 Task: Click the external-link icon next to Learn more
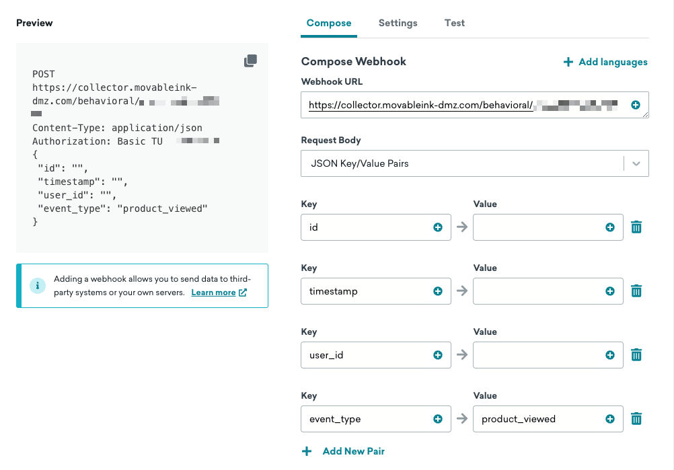point(241,292)
